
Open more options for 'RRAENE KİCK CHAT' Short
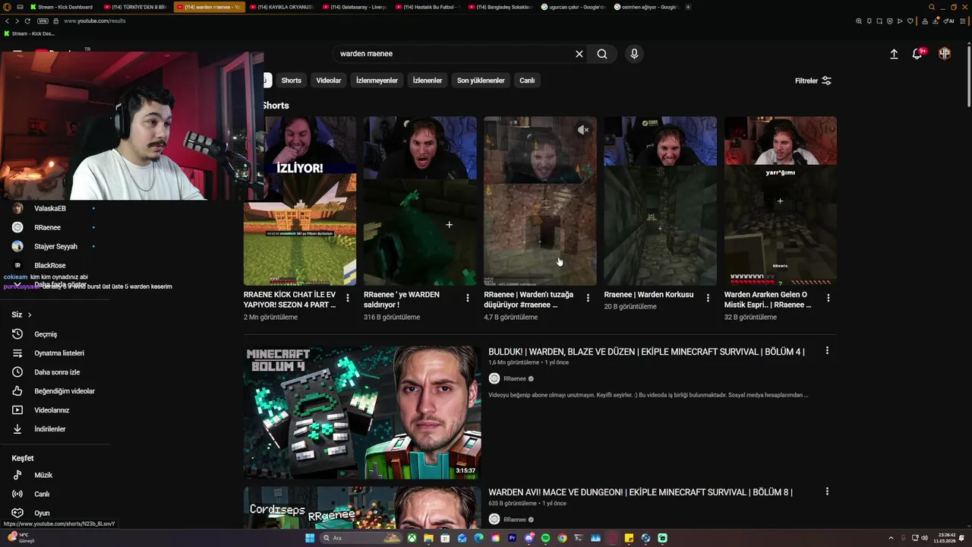[x=348, y=298]
